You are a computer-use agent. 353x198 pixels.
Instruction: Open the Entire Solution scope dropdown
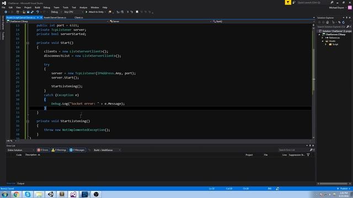20,150
